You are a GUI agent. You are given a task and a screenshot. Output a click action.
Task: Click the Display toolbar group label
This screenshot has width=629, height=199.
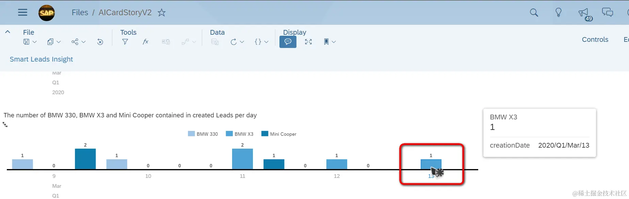[x=295, y=32]
